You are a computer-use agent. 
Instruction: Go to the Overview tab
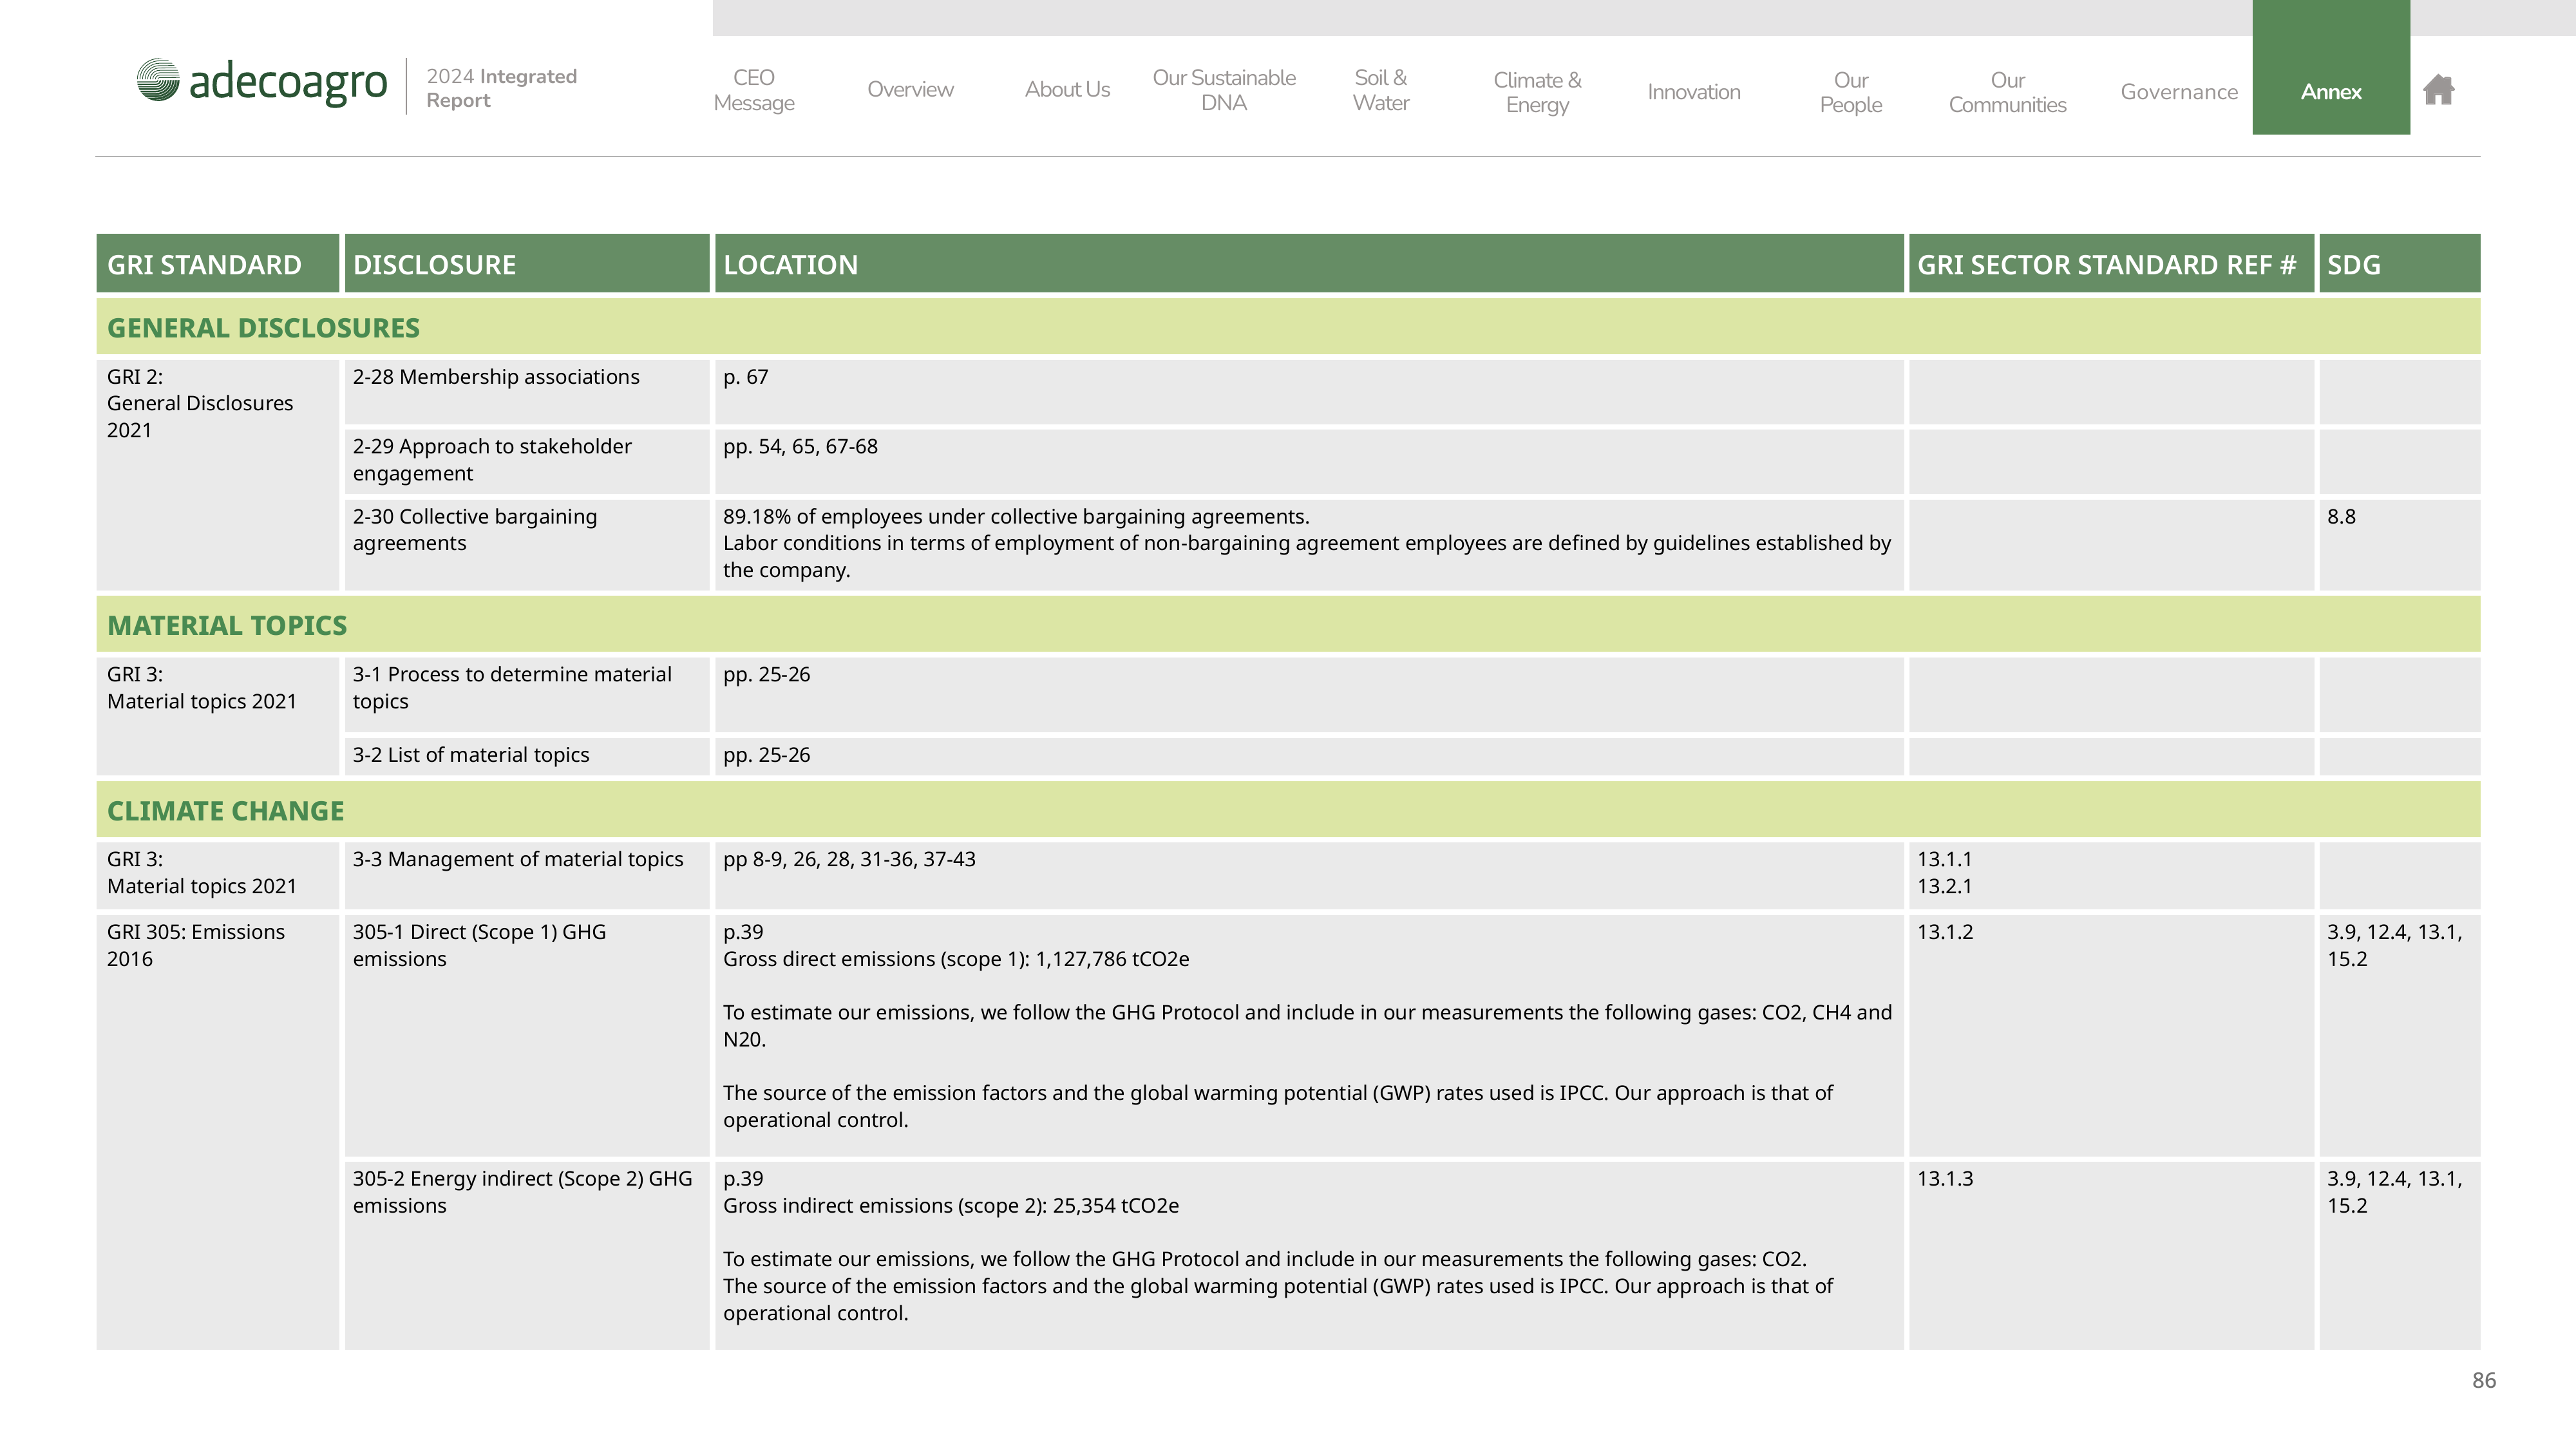pos(910,90)
